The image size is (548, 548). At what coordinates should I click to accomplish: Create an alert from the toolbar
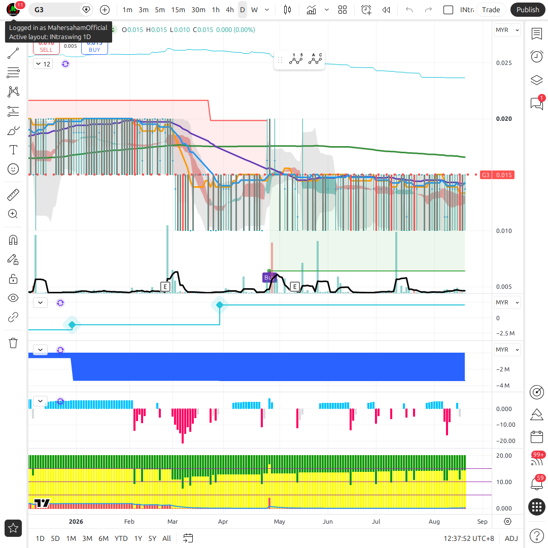pyautogui.click(x=366, y=10)
